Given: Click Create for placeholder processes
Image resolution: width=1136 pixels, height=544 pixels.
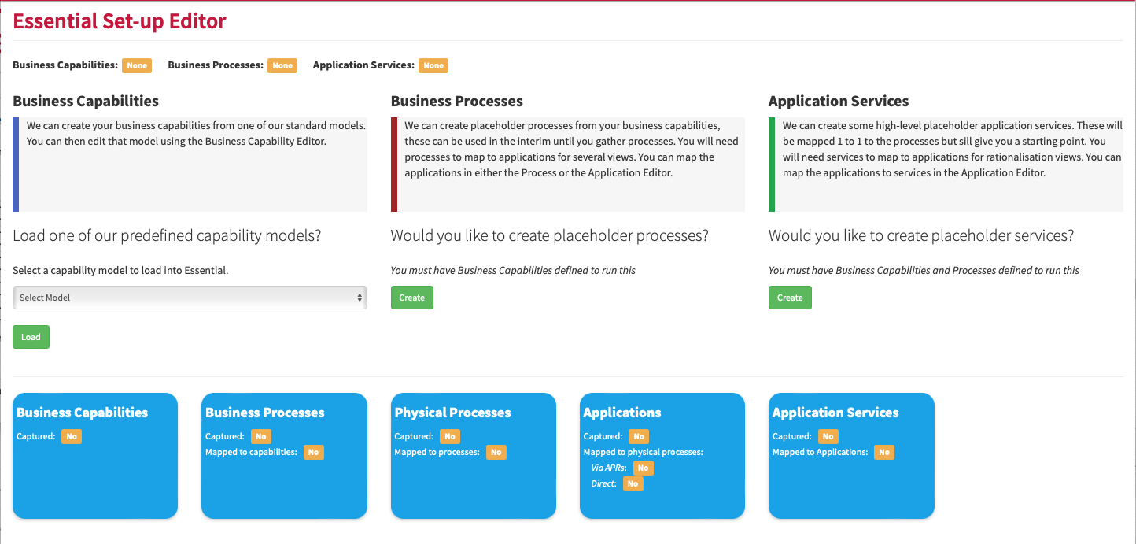Looking at the screenshot, I should (x=412, y=298).
